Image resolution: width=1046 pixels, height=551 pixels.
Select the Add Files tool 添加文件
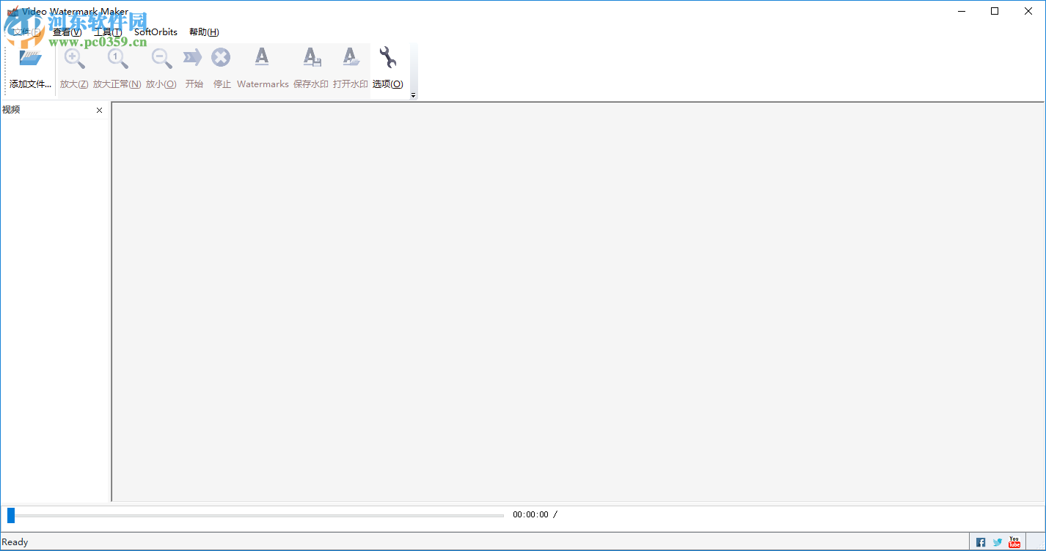(29, 66)
